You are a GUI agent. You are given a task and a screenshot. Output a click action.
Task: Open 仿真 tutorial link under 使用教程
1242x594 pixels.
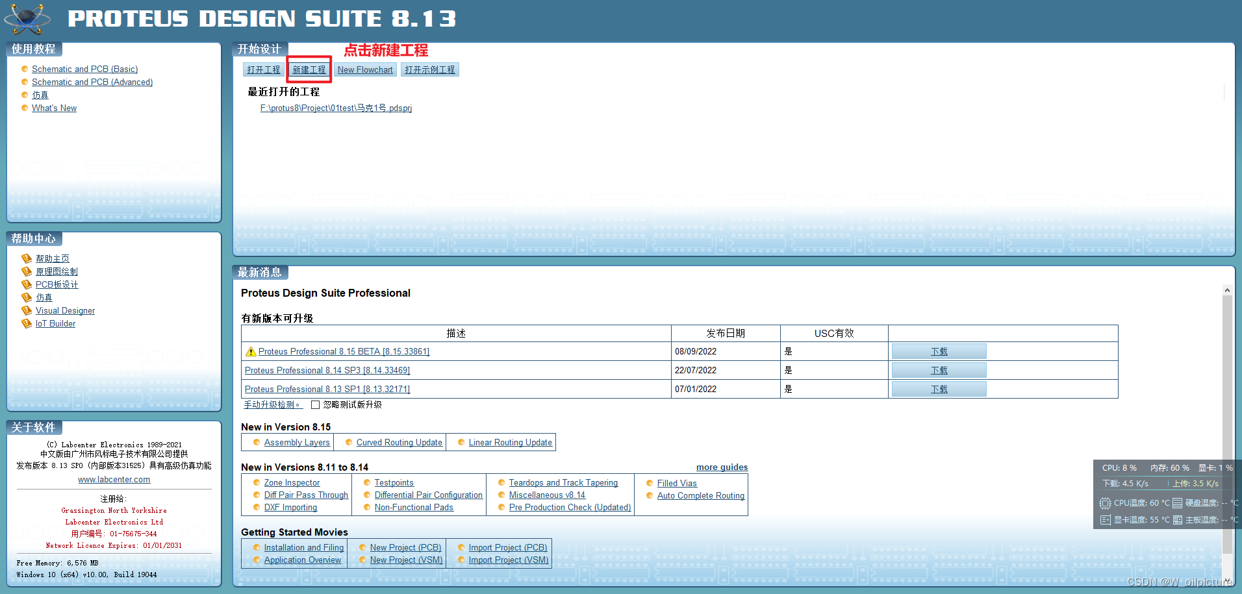(x=40, y=95)
